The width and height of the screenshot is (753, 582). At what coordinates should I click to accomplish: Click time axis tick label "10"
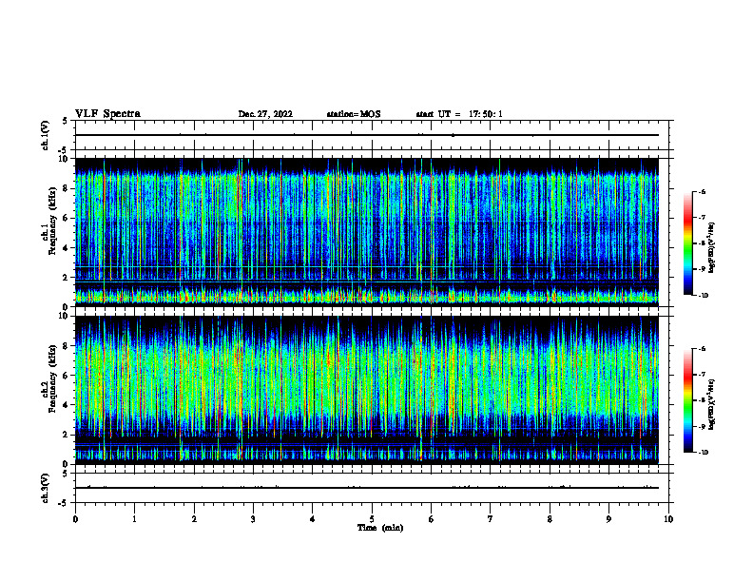coord(668,519)
